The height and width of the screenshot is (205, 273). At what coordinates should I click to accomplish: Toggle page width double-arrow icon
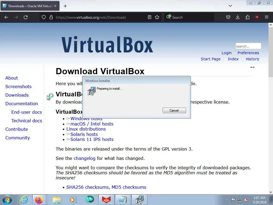[252, 67]
